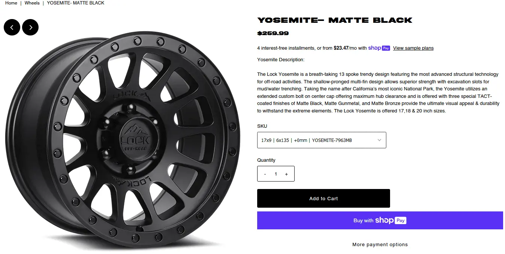Click the $259.99 price
Viewport: 505px width, 254px height.
click(x=273, y=33)
